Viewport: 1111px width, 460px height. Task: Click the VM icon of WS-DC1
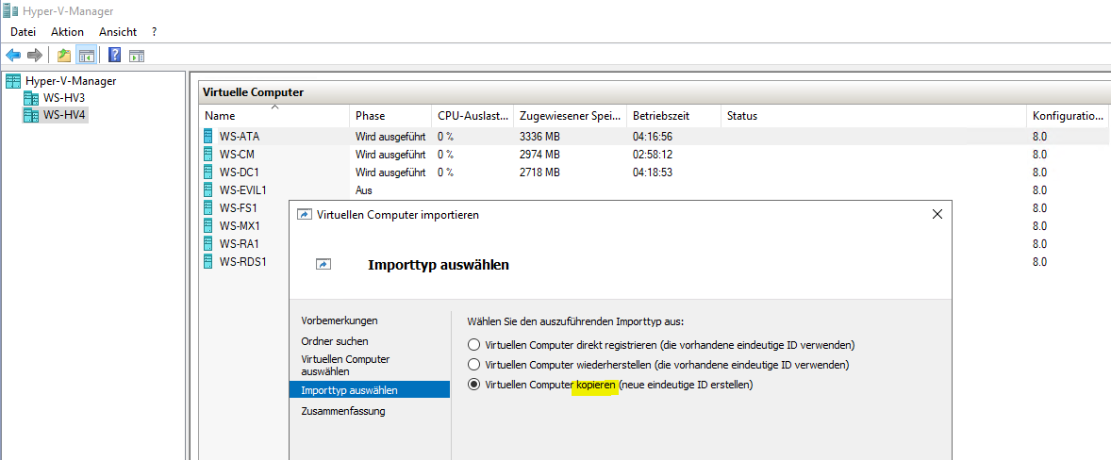point(208,172)
